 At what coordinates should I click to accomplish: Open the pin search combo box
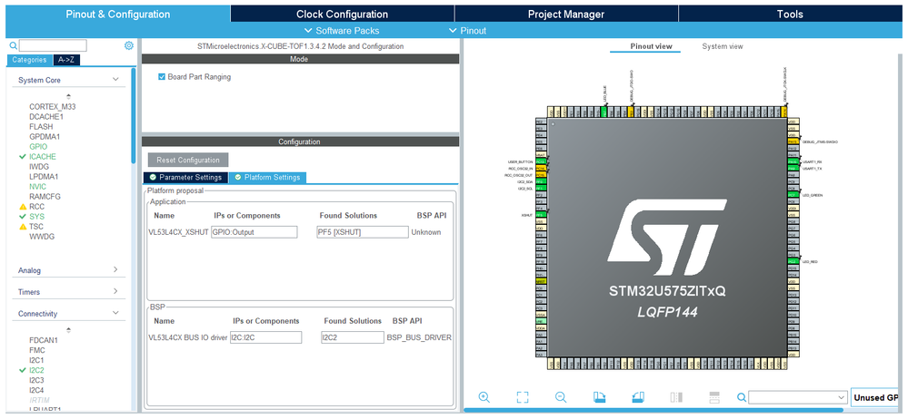(797, 397)
